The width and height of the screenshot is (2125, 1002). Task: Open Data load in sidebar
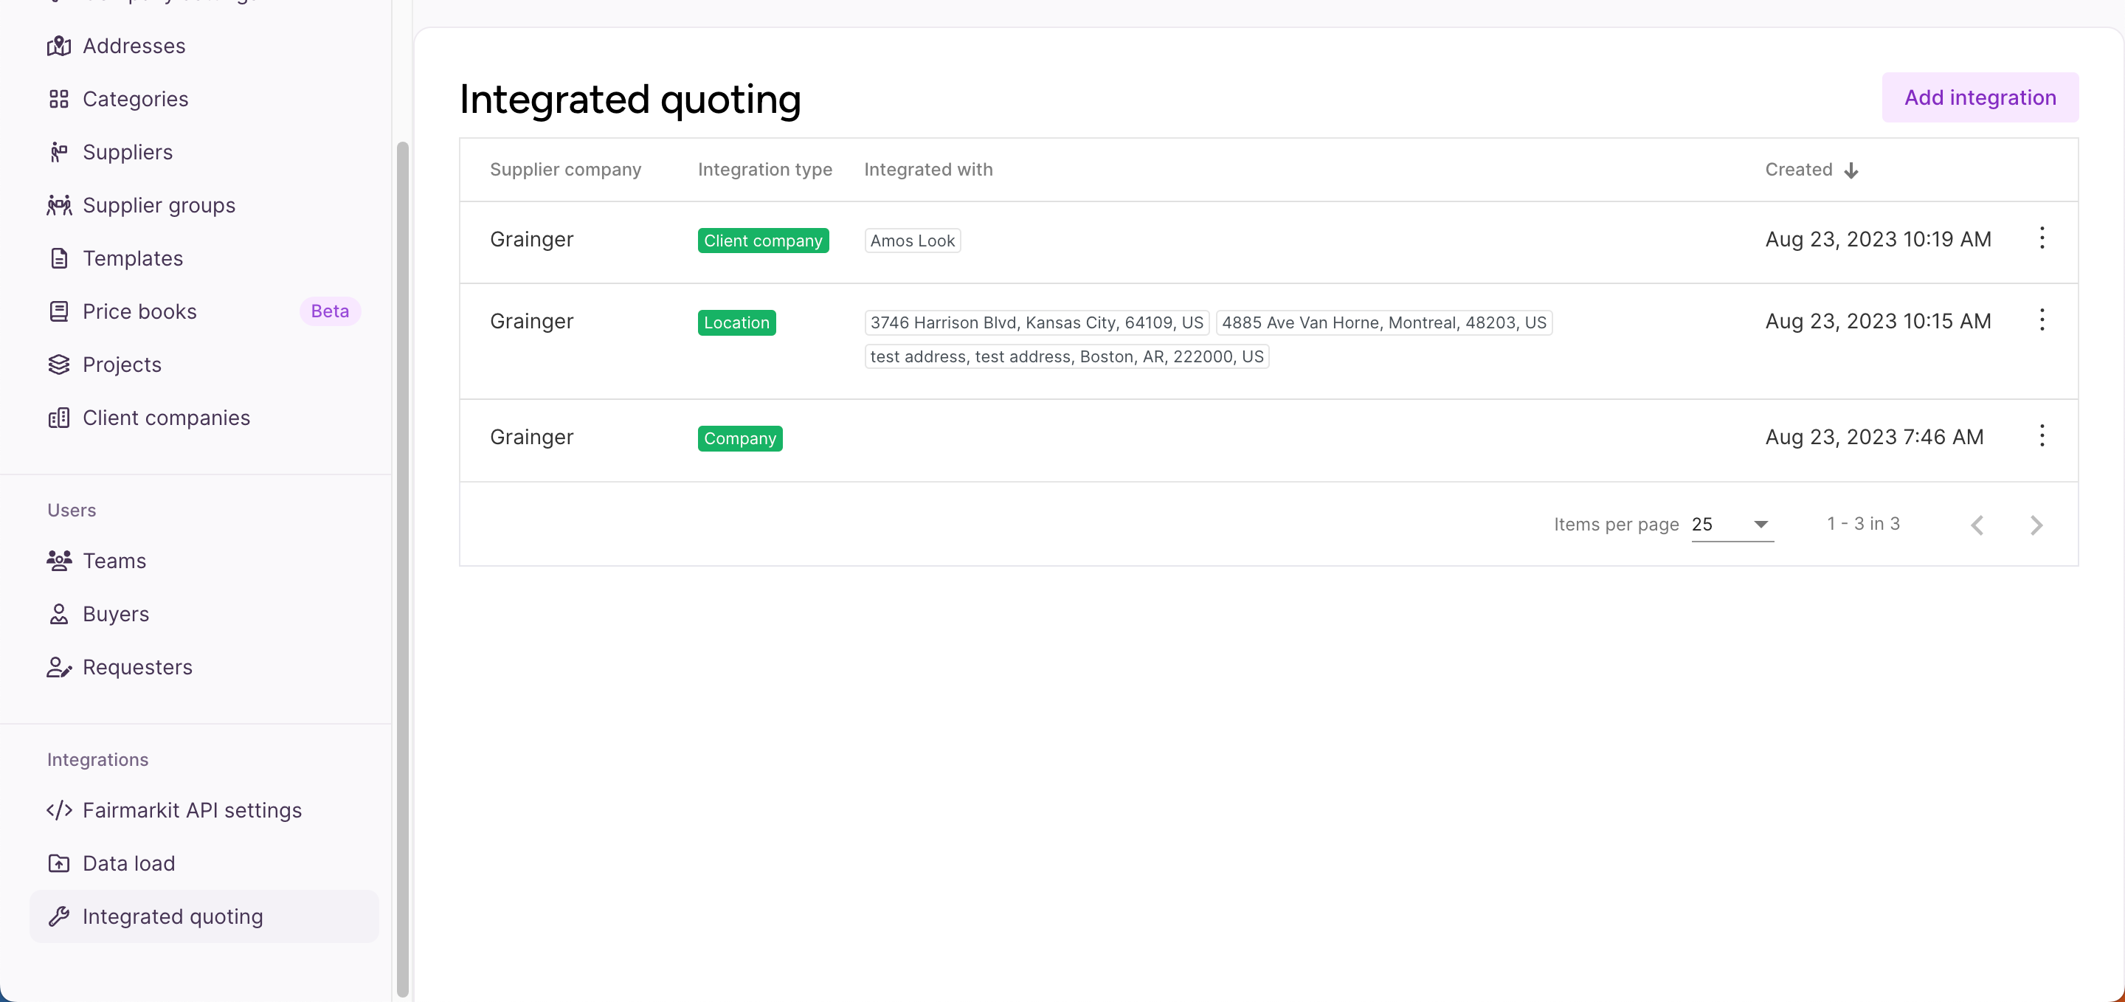coord(204,863)
